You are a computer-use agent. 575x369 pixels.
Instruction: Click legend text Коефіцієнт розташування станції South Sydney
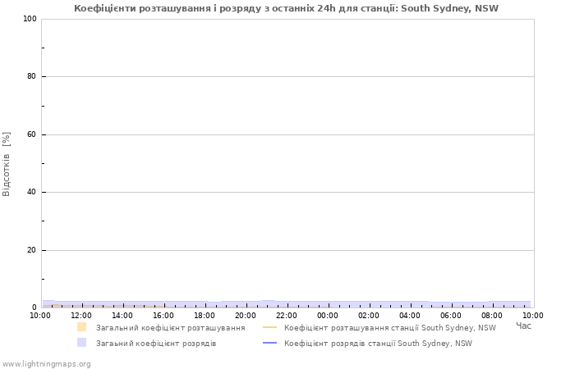point(389,328)
